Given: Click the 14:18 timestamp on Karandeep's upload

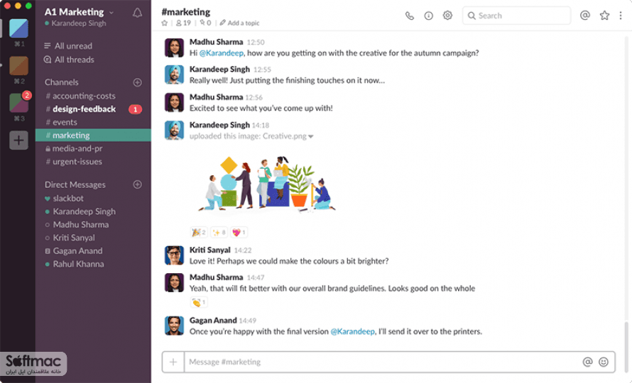Looking at the screenshot, I should point(261,126).
